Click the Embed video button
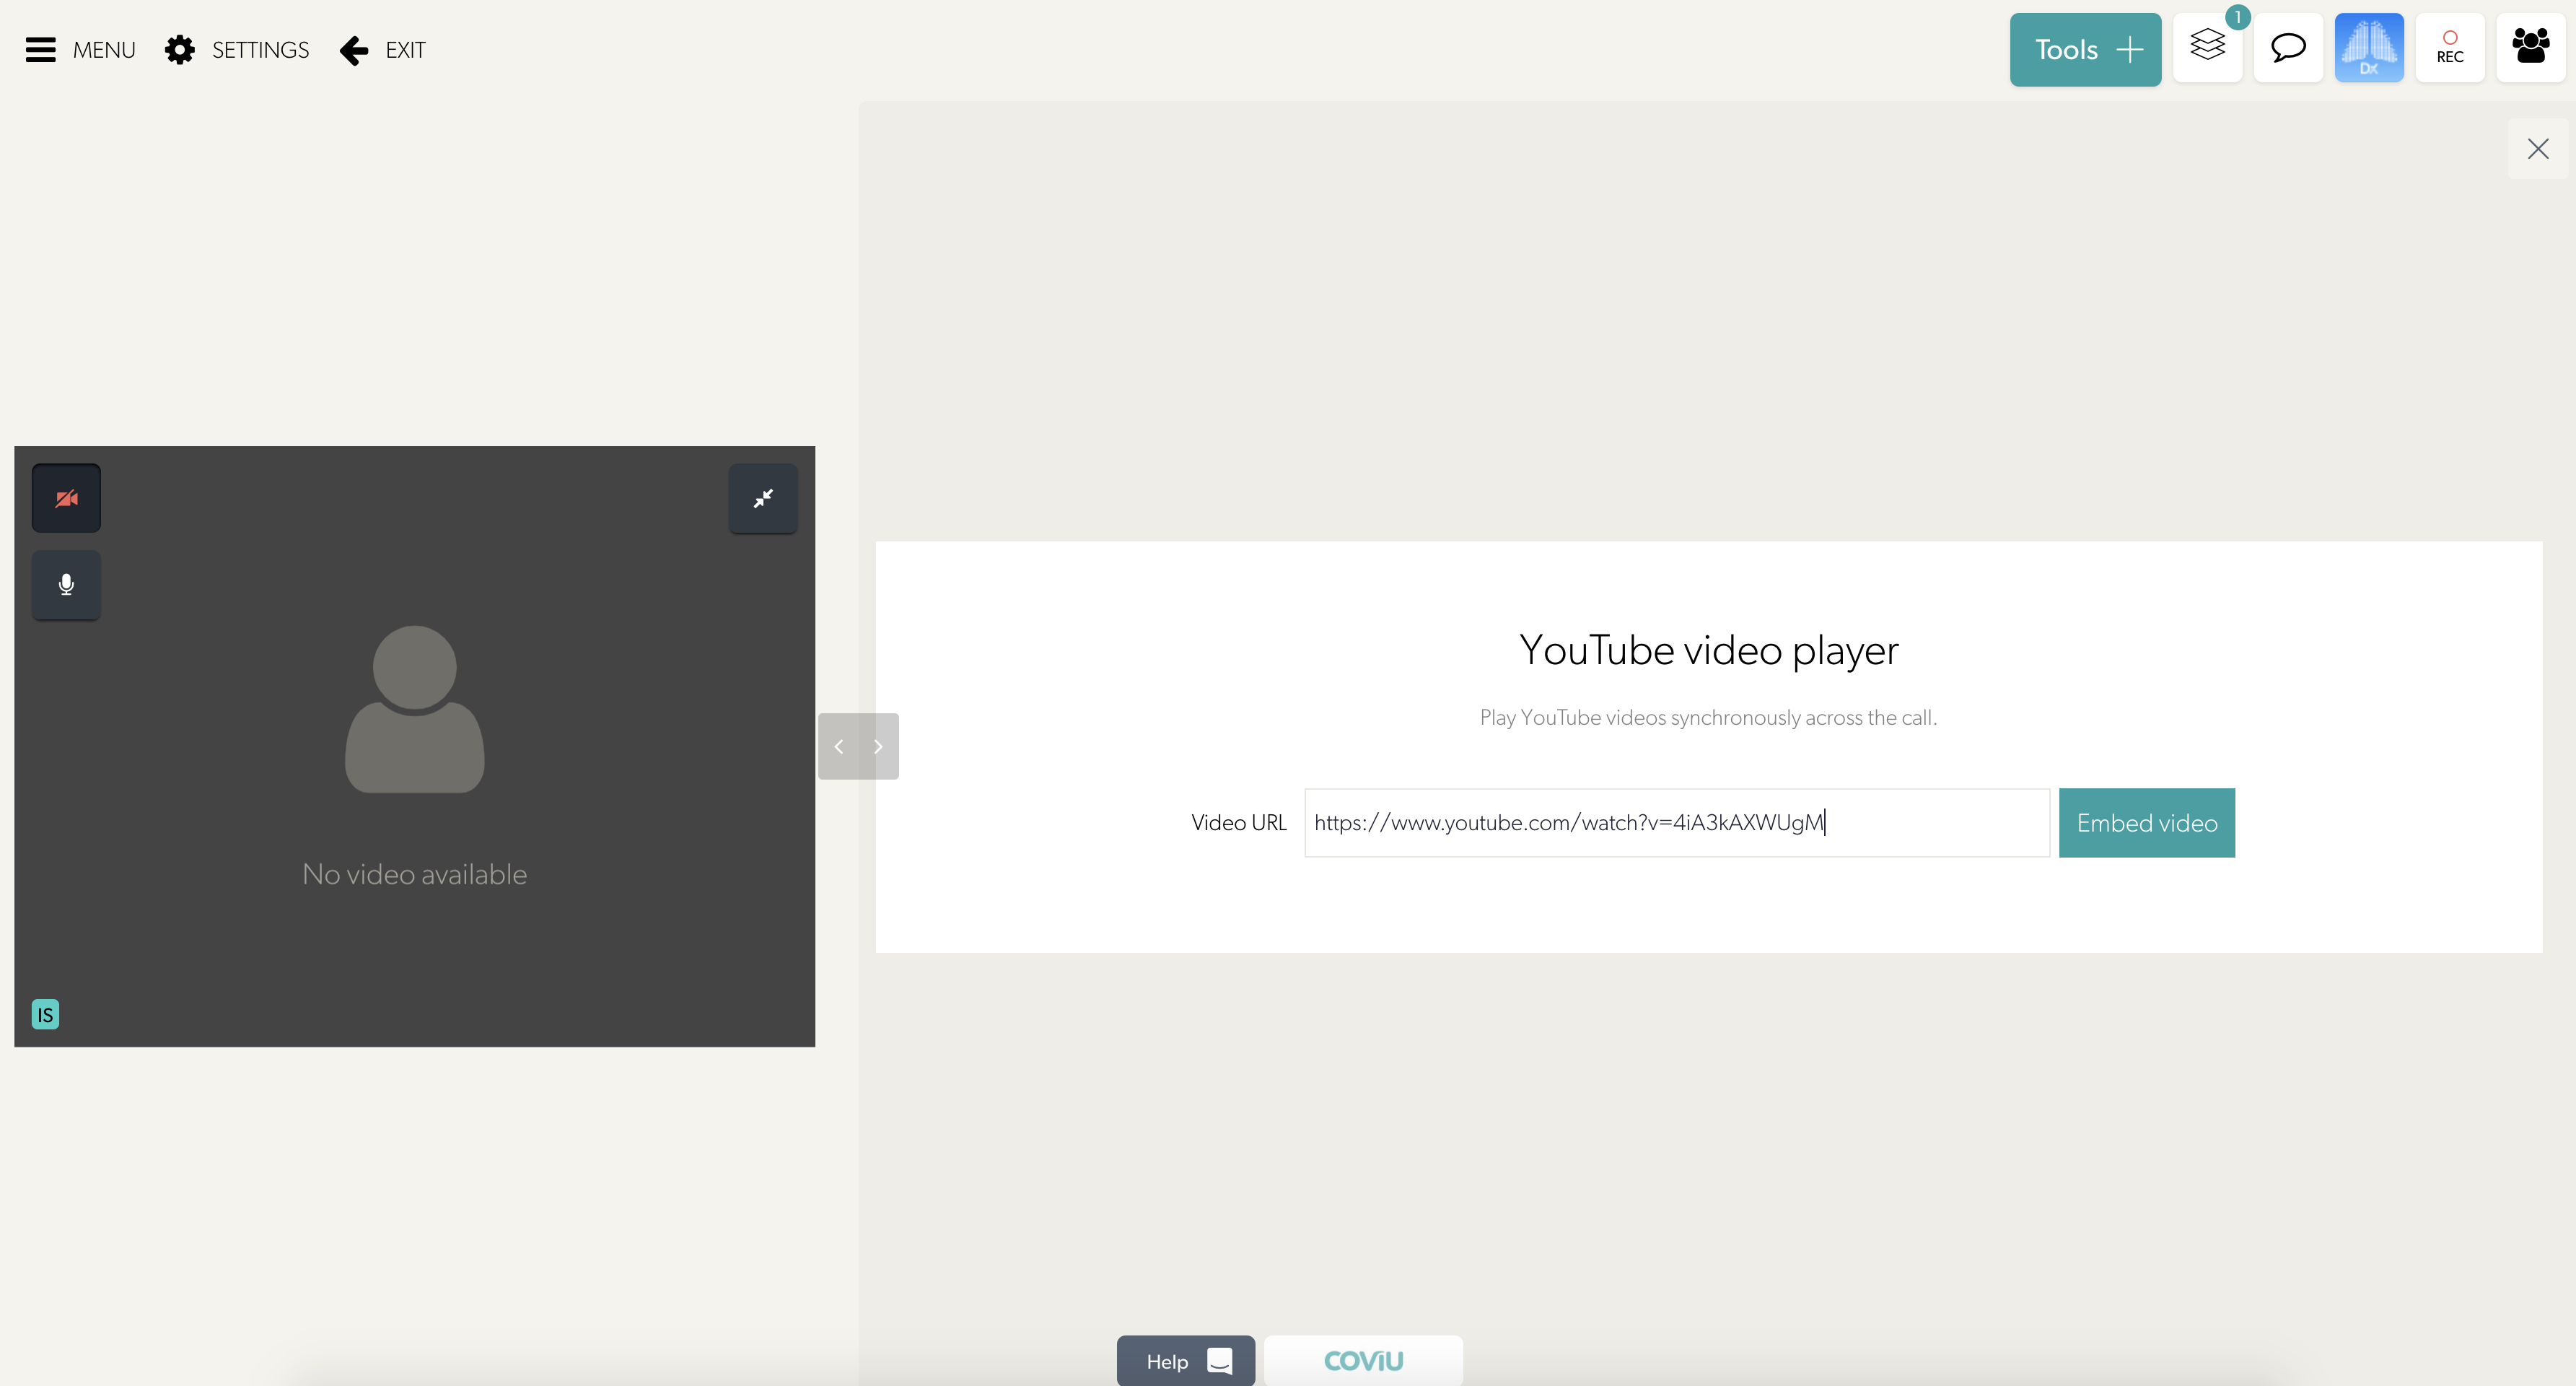This screenshot has height=1386, width=2576. click(2147, 823)
